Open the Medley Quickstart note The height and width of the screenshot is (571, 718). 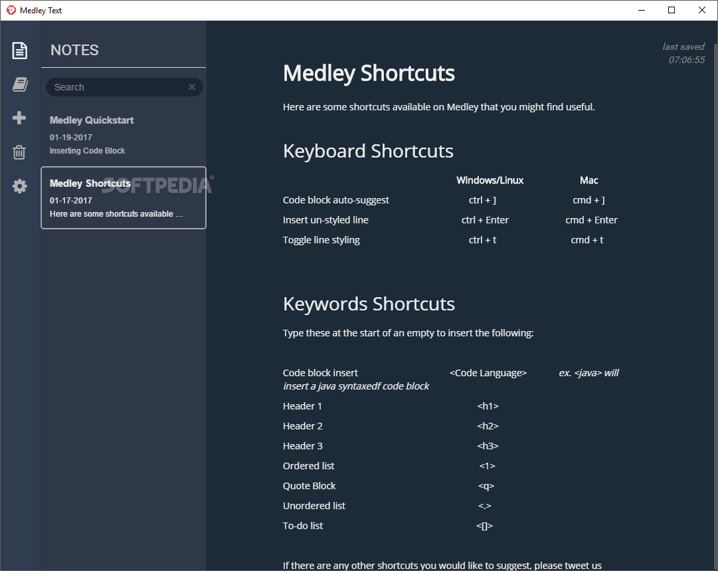(123, 135)
